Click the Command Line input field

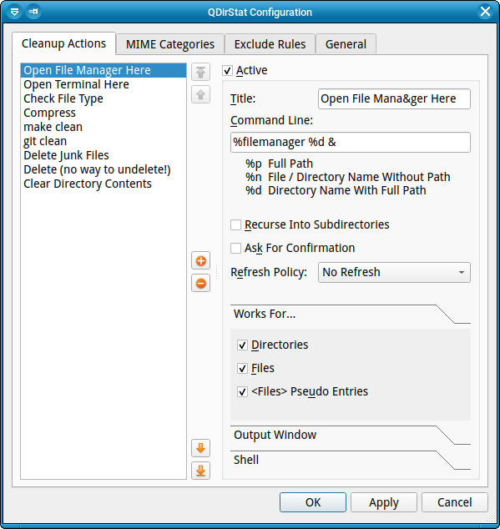click(350, 143)
